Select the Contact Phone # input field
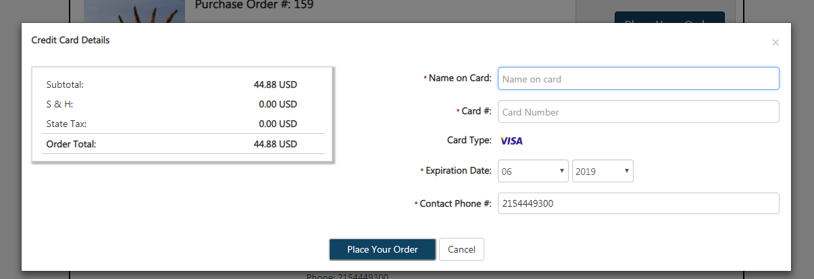 [x=638, y=204]
